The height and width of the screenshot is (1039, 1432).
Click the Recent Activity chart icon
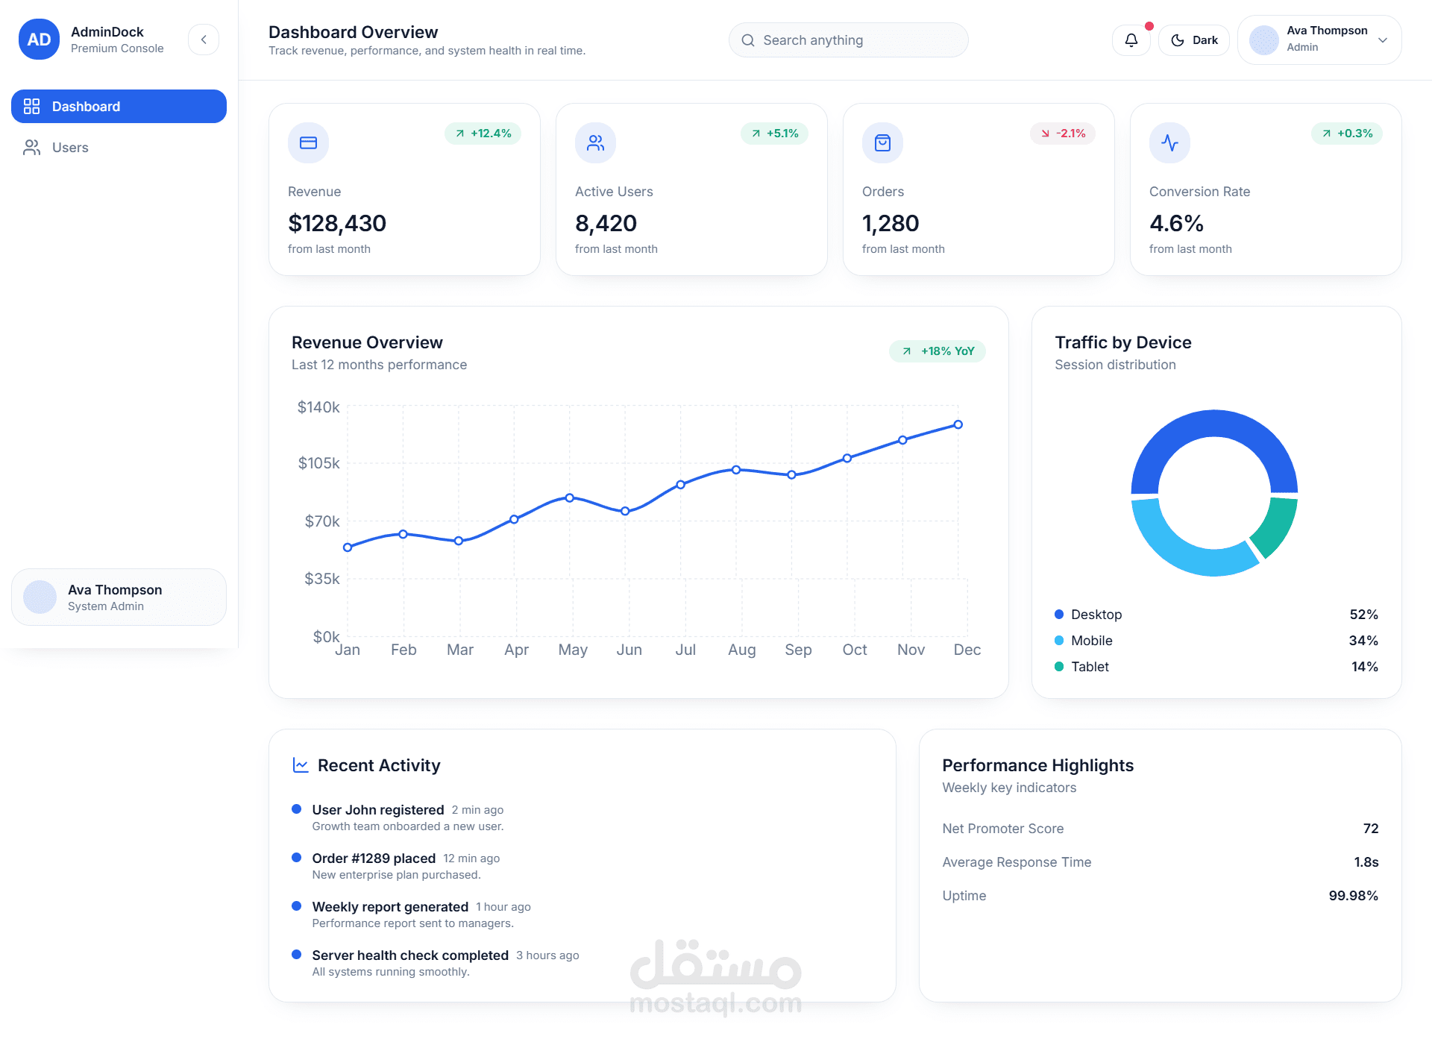tap(301, 765)
